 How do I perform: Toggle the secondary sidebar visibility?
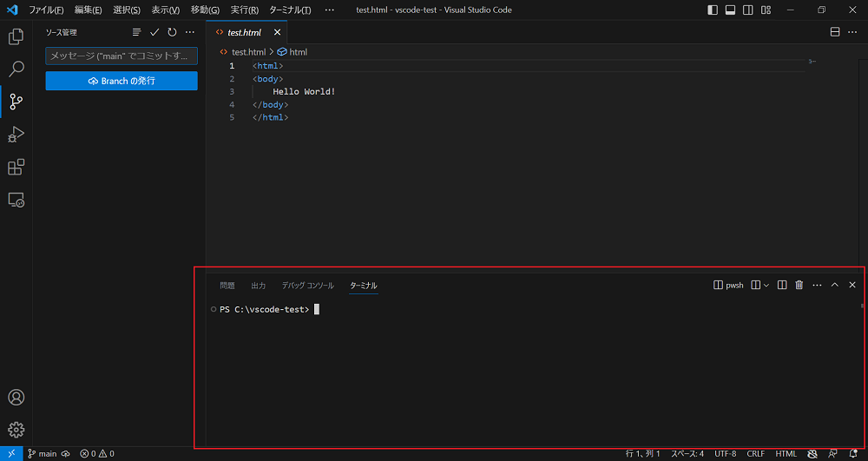748,10
